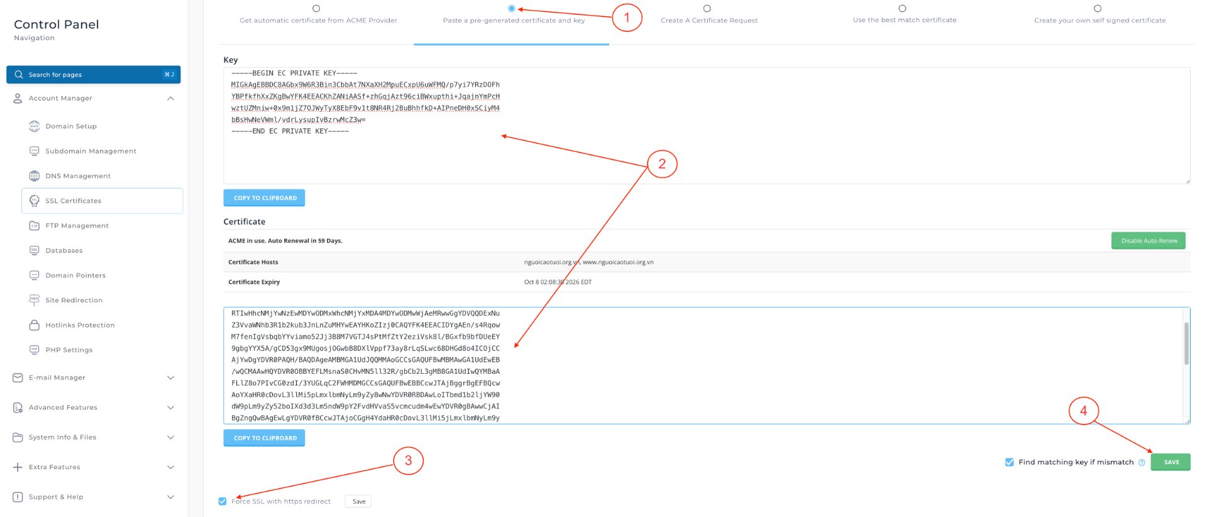Click the FTP Management folder icon

tap(35, 226)
